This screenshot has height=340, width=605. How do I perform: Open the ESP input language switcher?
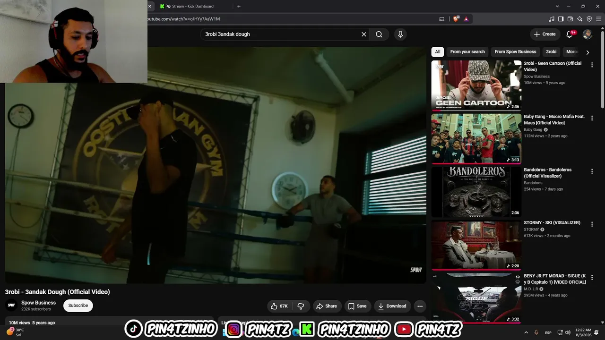(x=548, y=332)
